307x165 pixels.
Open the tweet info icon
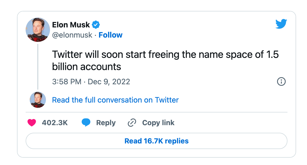281,81
